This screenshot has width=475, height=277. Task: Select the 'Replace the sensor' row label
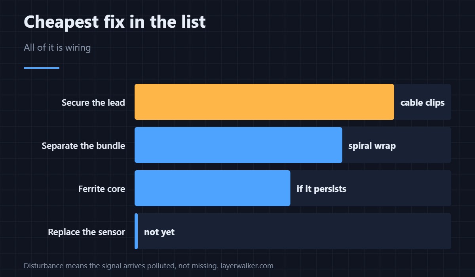coord(87,232)
